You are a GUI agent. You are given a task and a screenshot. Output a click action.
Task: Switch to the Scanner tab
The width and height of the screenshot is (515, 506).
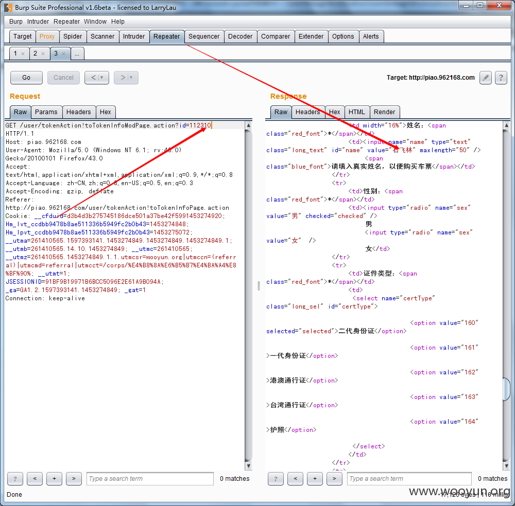[x=102, y=37]
